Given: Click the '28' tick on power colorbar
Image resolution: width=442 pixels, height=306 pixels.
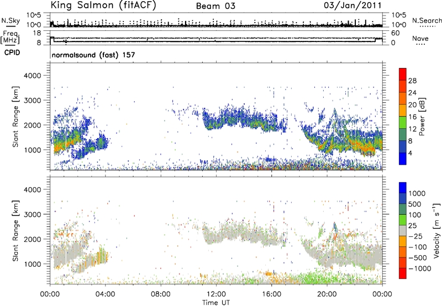Looking at the screenshot, I should (x=412, y=81).
